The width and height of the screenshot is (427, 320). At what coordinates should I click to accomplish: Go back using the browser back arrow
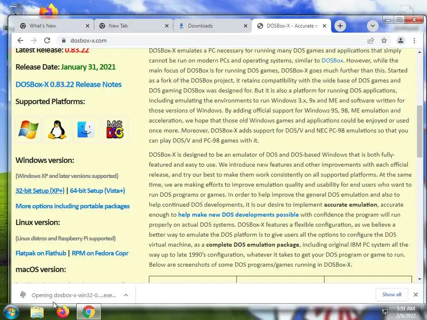pyautogui.click(x=20, y=40)
